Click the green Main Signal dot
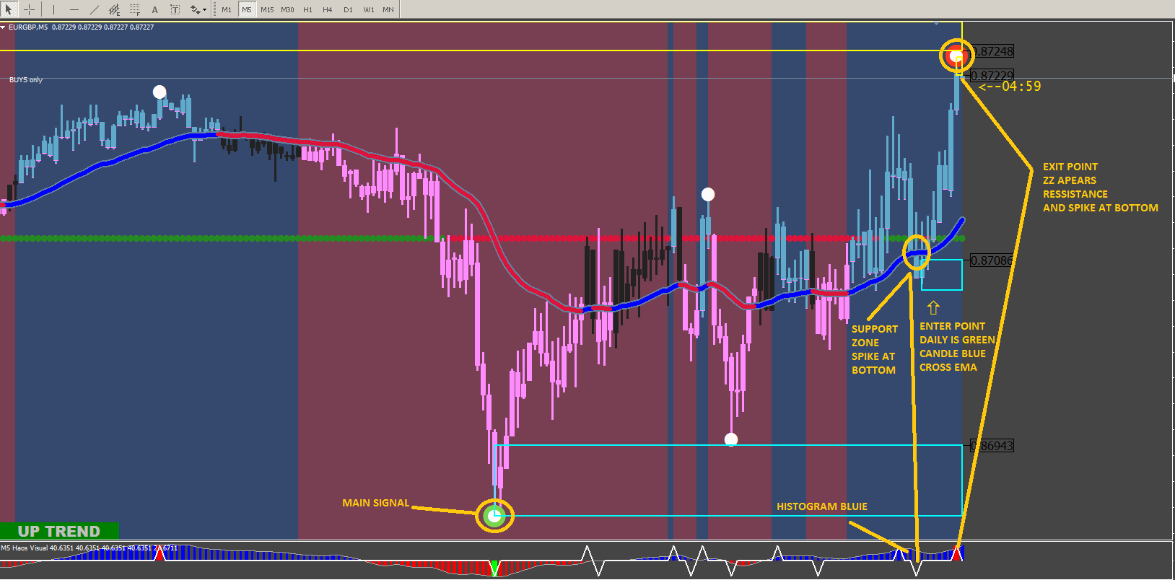 tap(494, 516)
